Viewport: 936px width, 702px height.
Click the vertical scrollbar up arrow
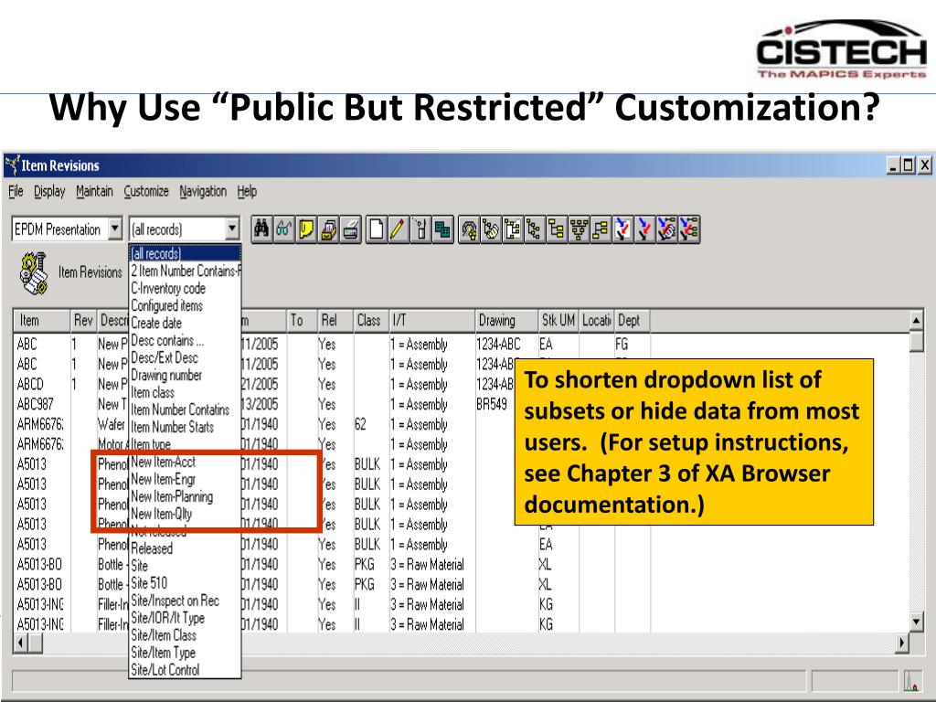pyautogui.click(x=917, y=320)
